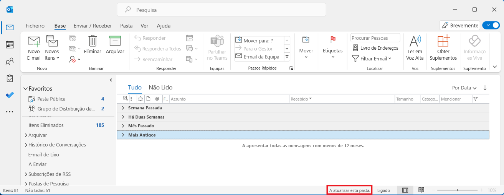Click the Brevemente button
Image resolution: width=504 pixels, height=195 pixels.
460,25
